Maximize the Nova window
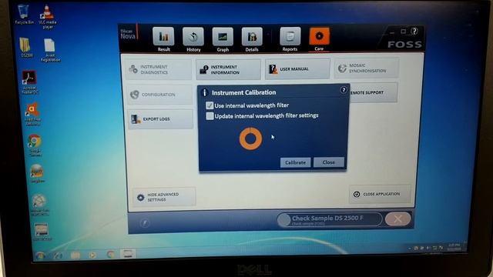Viewport: 493px width, 277px height. click(x=404, y=31)
